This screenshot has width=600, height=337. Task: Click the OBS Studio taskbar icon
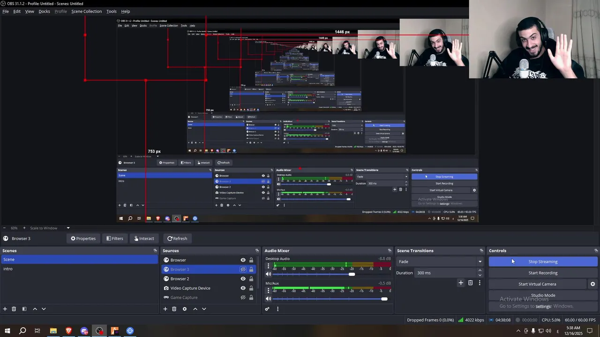[99, 331]
